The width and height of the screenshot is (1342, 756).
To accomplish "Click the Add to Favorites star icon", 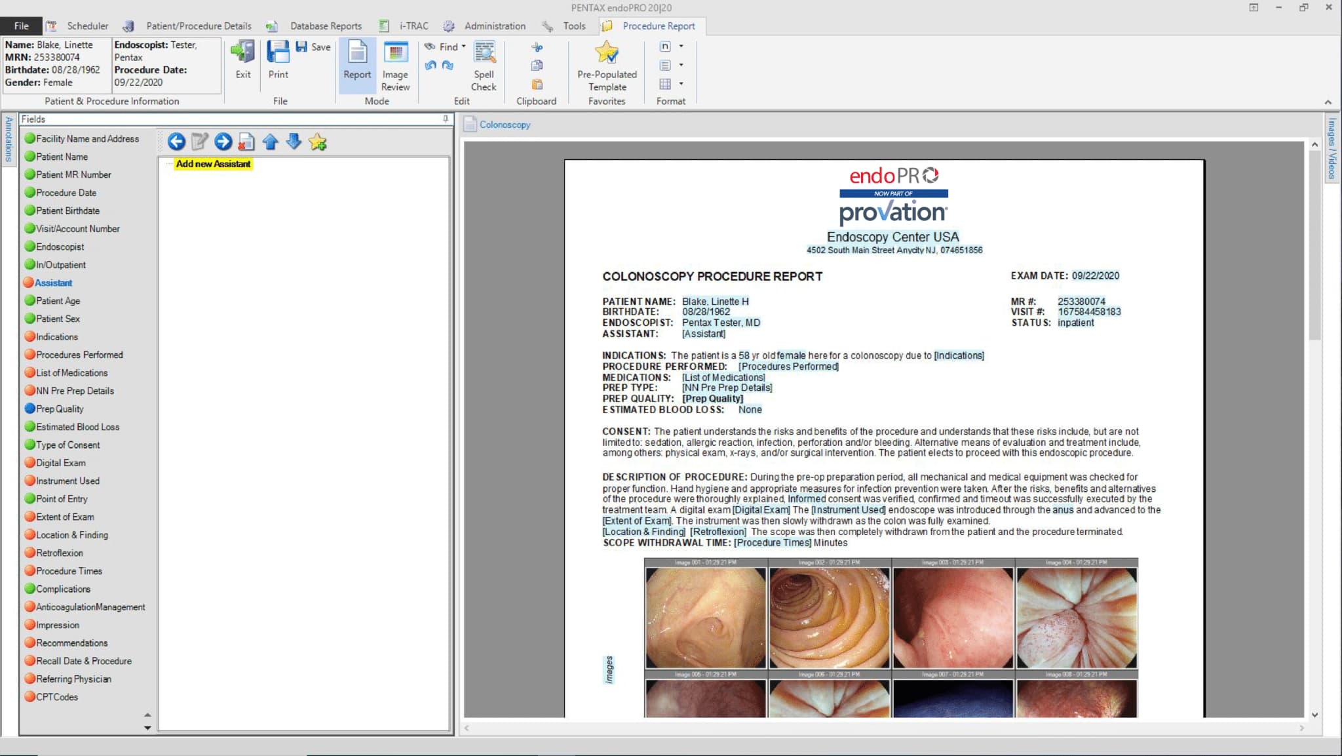I will tap(318, 141).
